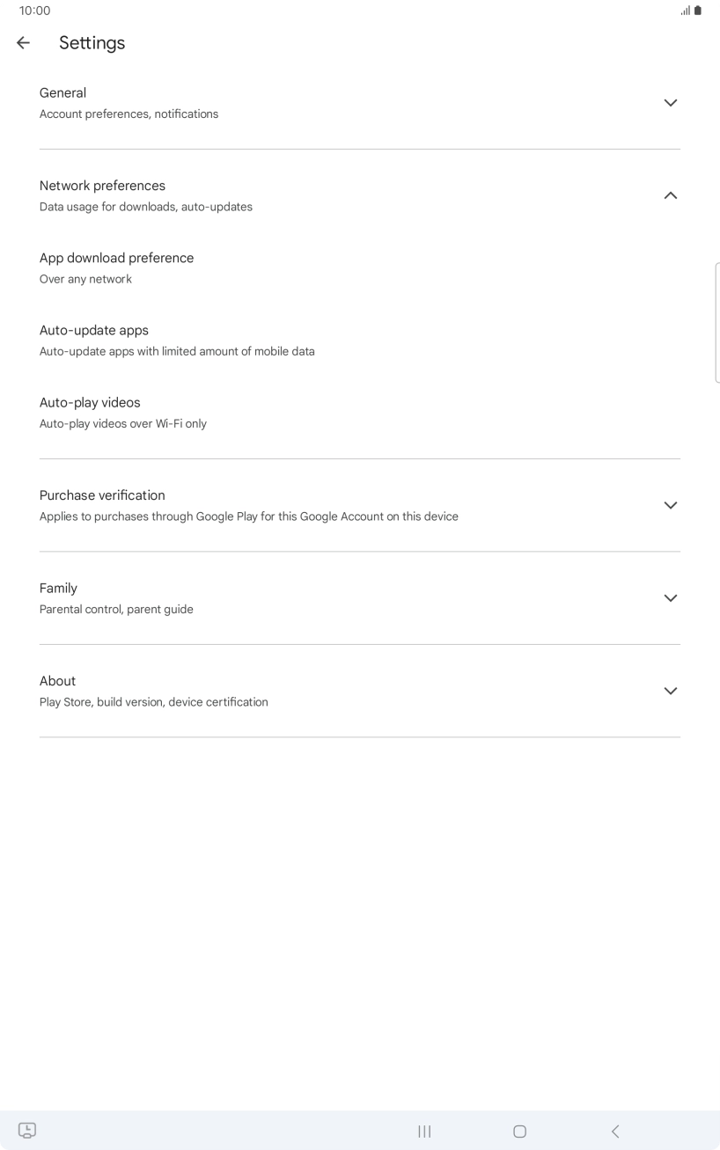Expand the About section
Screen dimensions: 720x1150
[x=671, y=691]
